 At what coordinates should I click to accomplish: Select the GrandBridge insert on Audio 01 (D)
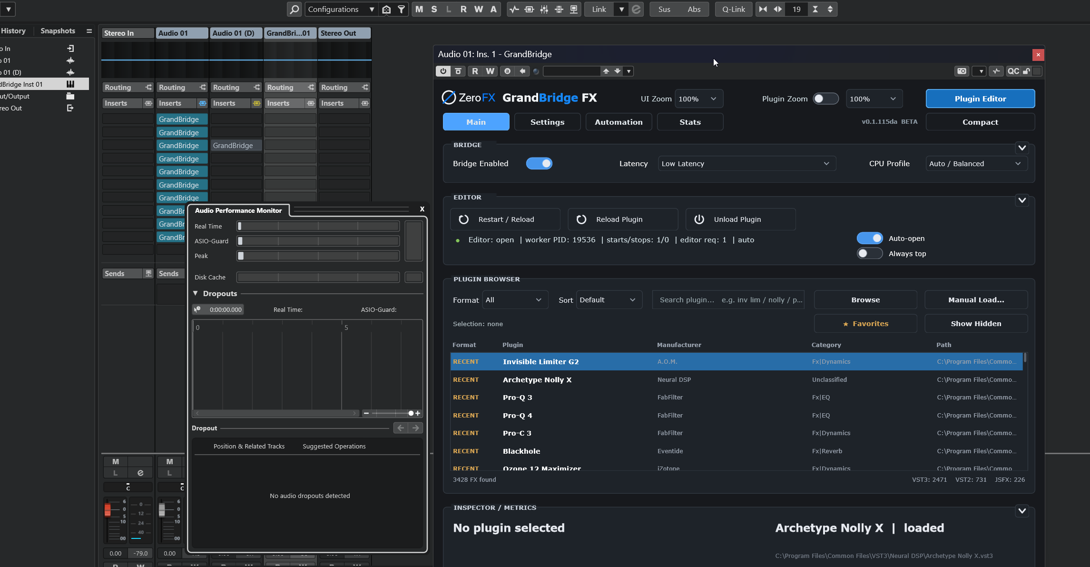(x=236, y=145)
